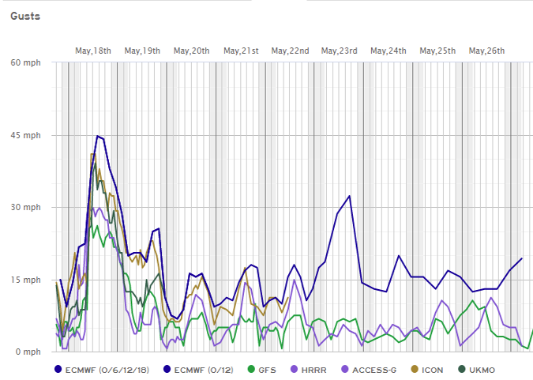The image size is (533, 380).
Task: Click the gold ICON legend dot
Action: [x=415, y=370]
